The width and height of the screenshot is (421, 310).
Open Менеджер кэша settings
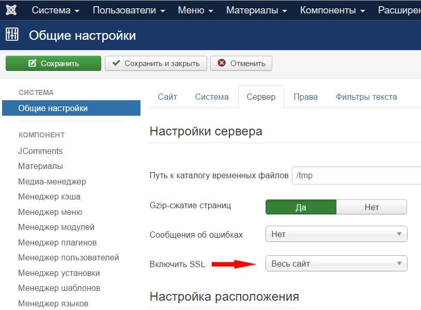(49, 197)
